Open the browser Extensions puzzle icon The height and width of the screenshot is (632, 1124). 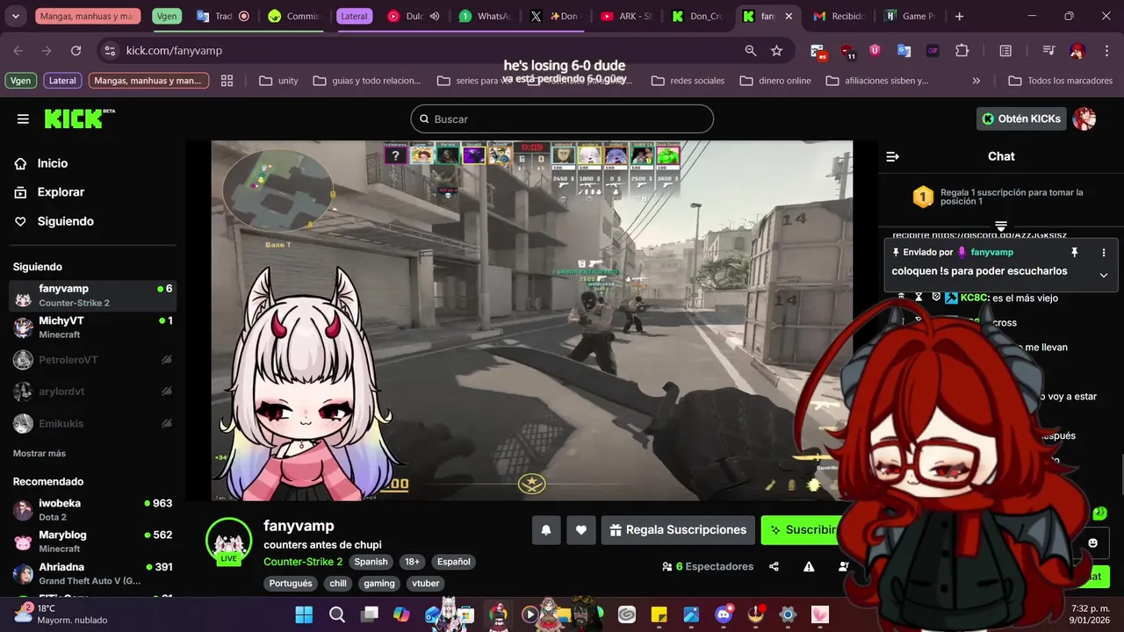point(962,51)
